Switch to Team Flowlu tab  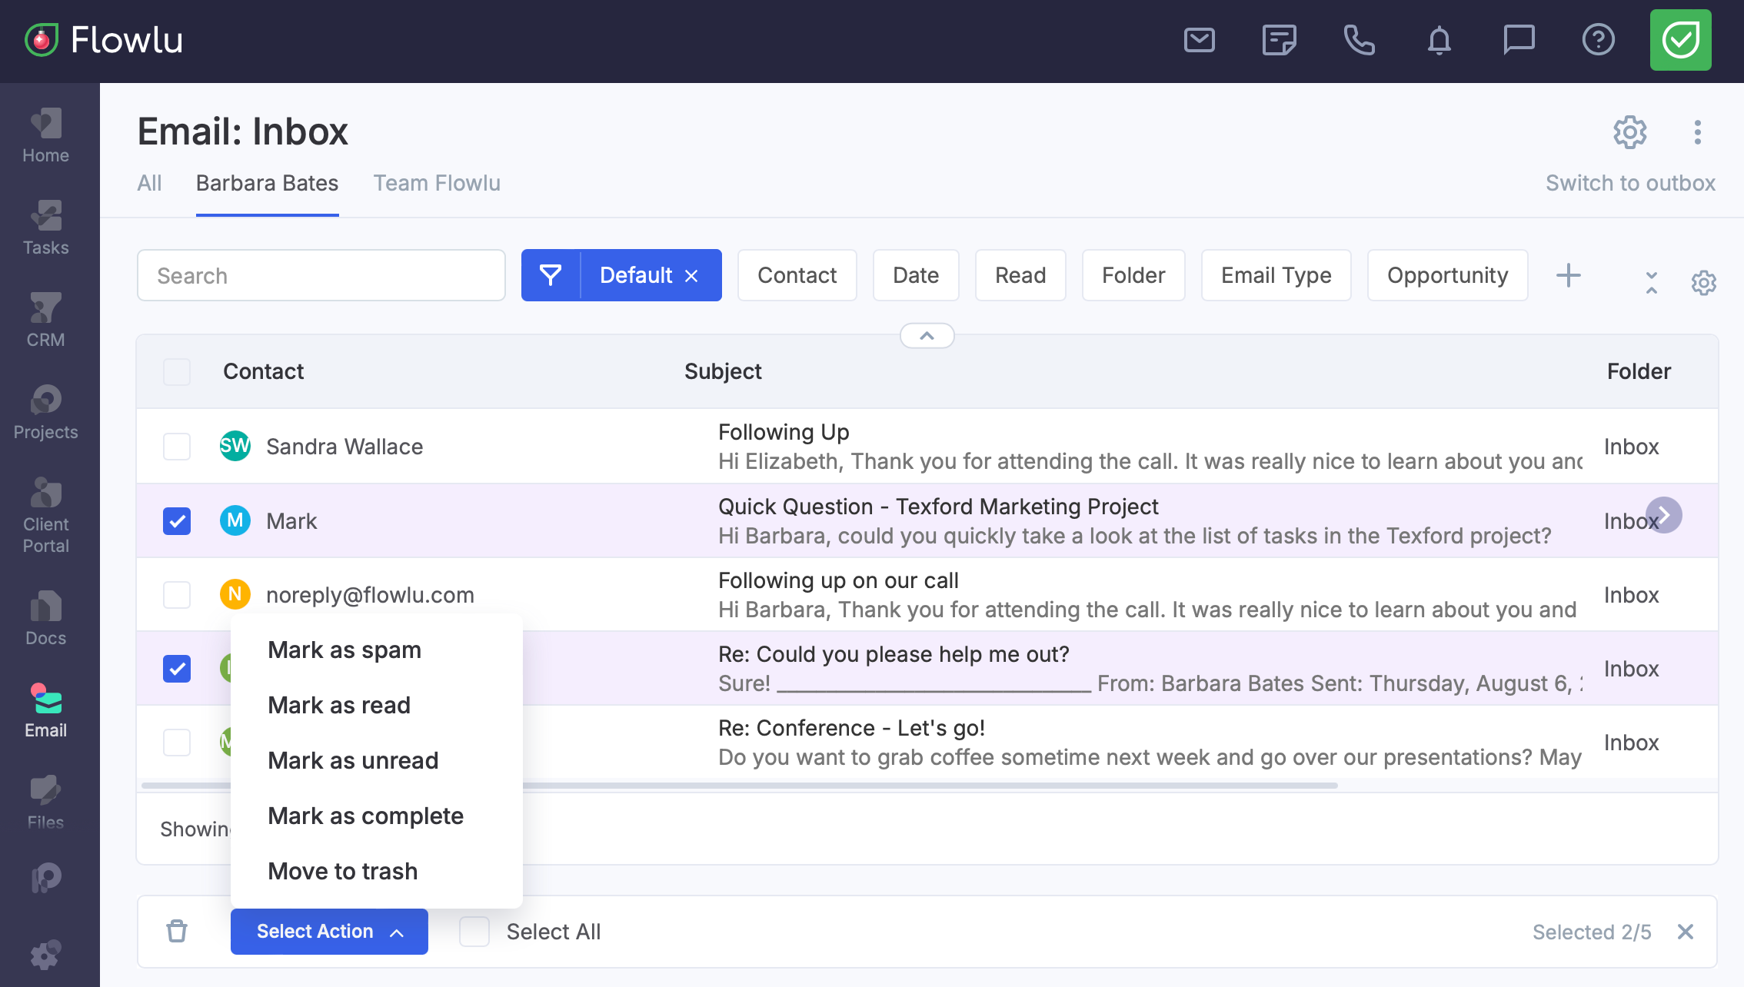click(x=437, y=183)
